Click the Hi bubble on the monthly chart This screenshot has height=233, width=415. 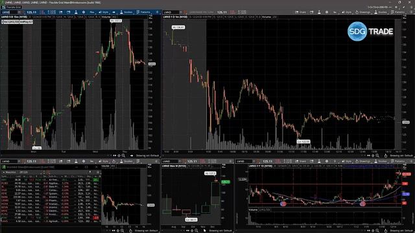210,173
